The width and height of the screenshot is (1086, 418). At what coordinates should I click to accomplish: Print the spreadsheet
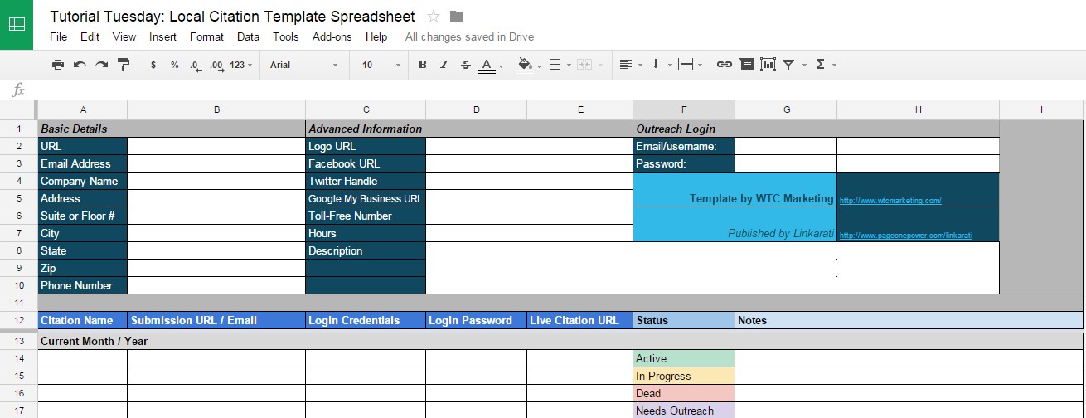[57, 65]
